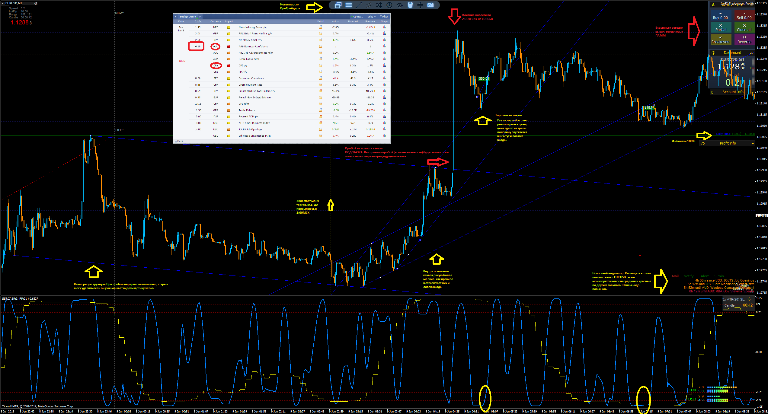Click the Daily HIGH Fibonacci level label

point(735,134)
